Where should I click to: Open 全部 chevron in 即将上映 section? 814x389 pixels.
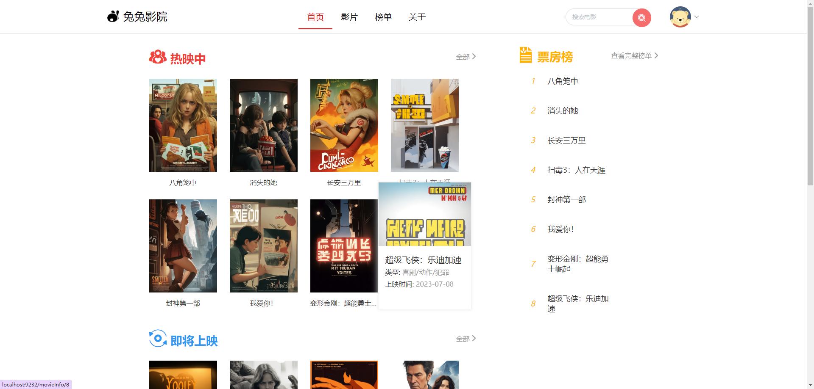466,339
